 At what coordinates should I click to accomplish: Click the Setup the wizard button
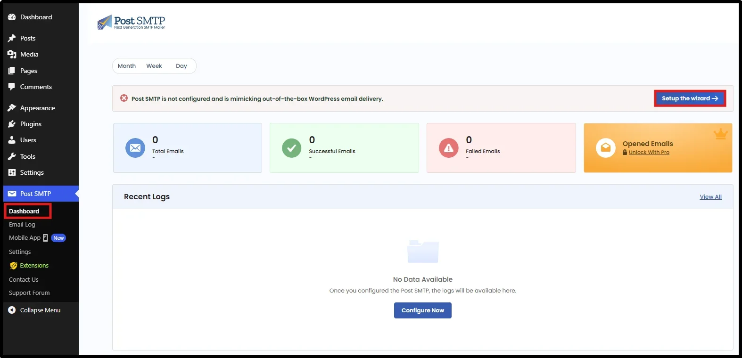(690, 98)
